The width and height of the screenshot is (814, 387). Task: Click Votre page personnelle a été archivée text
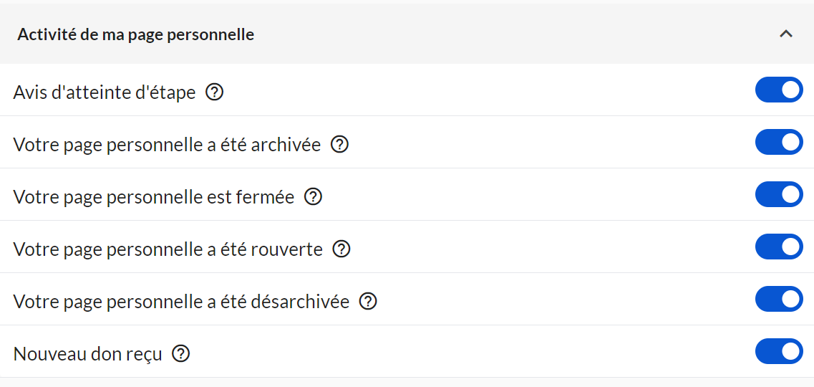point(167,145)
